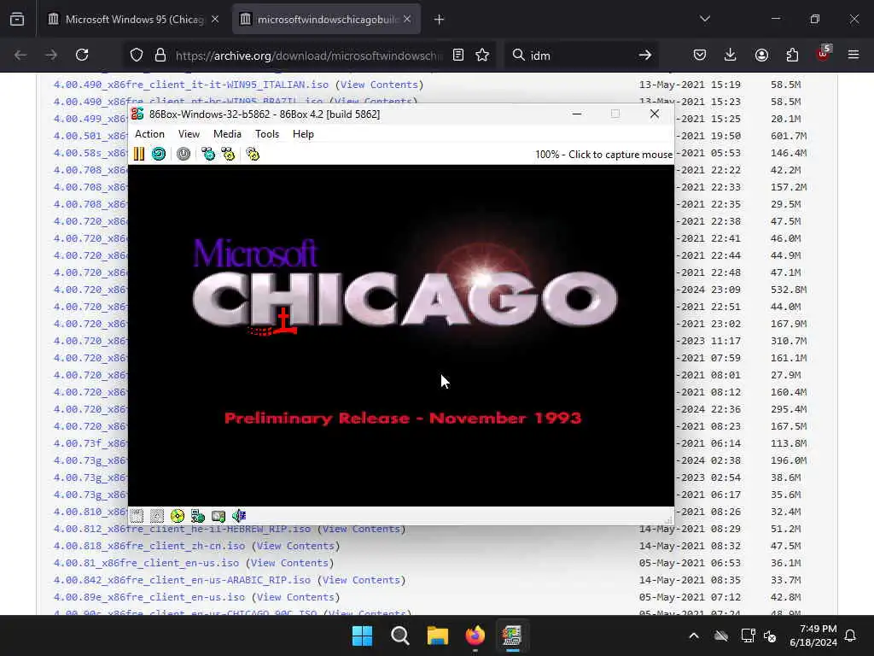874x656 pixels.
Task: Bookmark this page with the star icon
Action: click(x=482, y=55)
